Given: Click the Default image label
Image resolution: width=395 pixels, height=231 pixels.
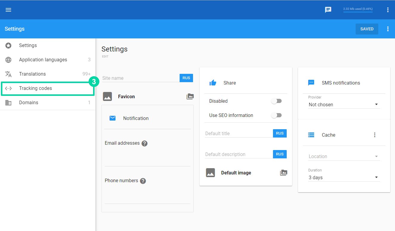Looking at the screenshot, I should (x=236, y=173).
